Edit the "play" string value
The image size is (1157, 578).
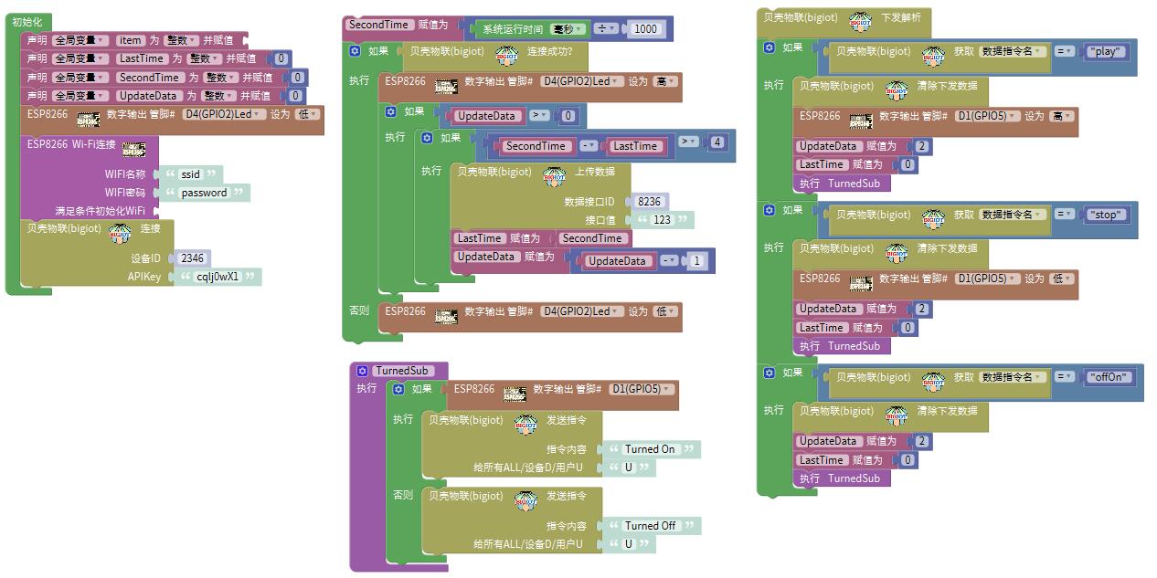coord(1105,52)
